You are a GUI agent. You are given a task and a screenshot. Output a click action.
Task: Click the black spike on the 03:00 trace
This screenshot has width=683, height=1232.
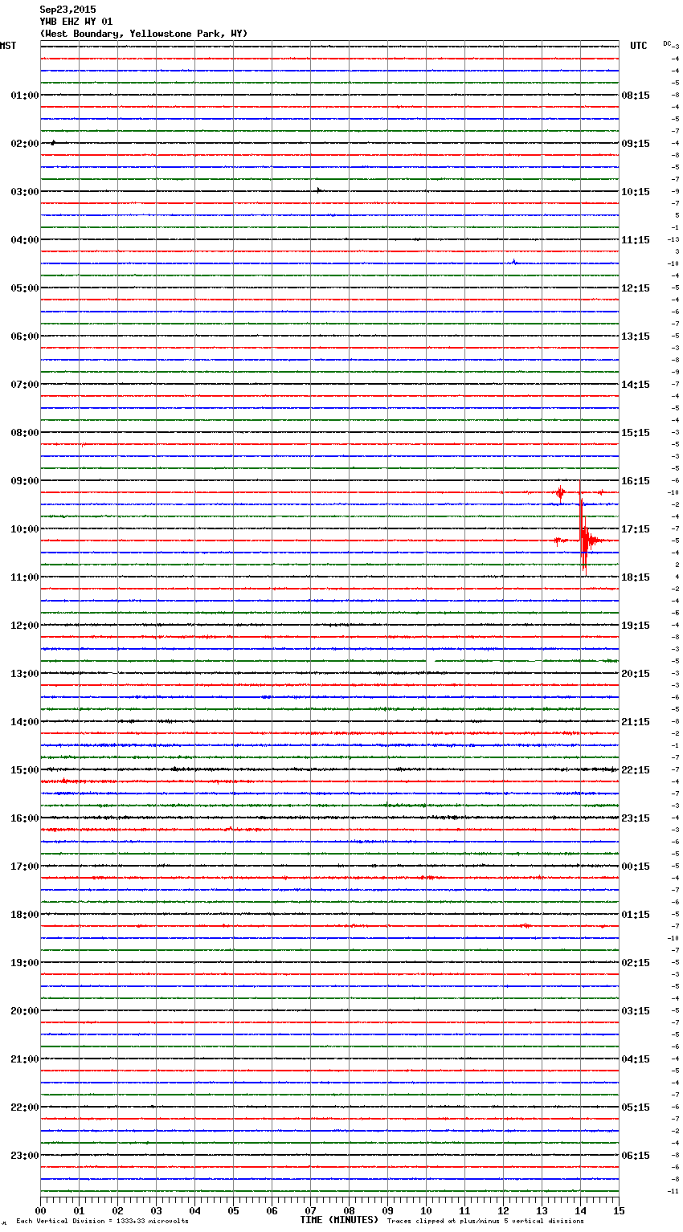319,190
